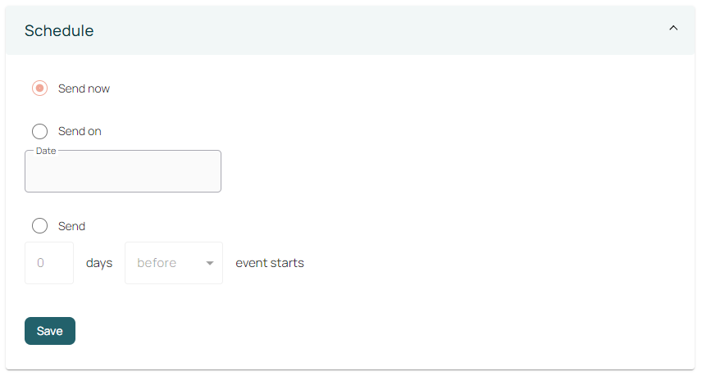Click the "Send on" option label

tap(80, 131)
